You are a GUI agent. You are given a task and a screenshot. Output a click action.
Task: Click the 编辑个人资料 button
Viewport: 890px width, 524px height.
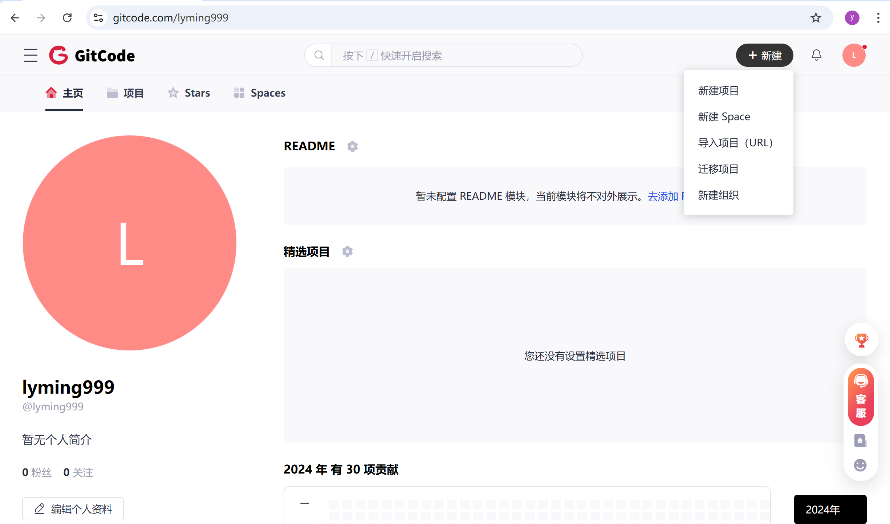tap(73, 508)
